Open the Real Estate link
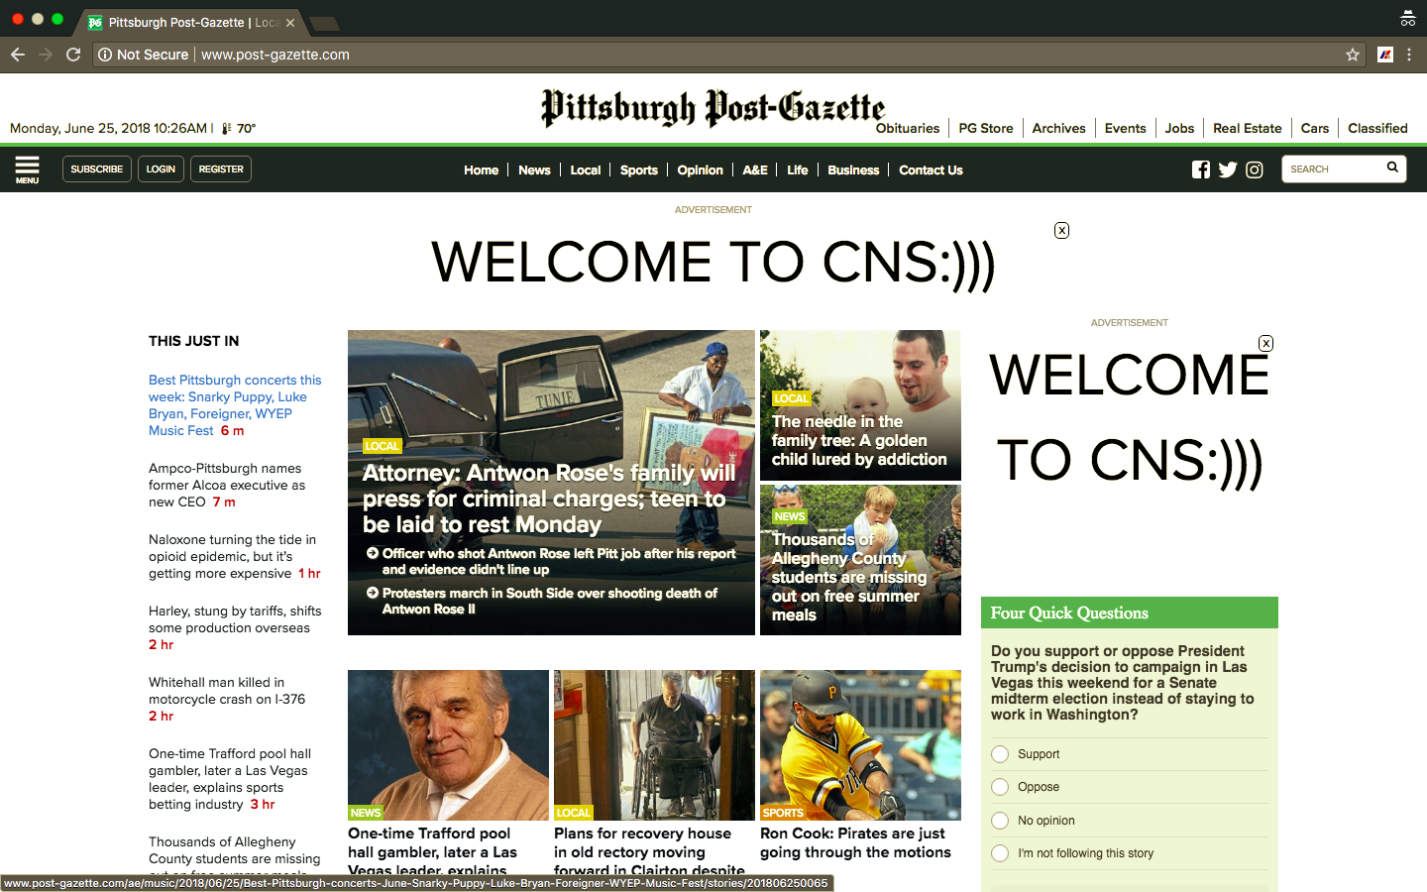 tap(1247, 128)
